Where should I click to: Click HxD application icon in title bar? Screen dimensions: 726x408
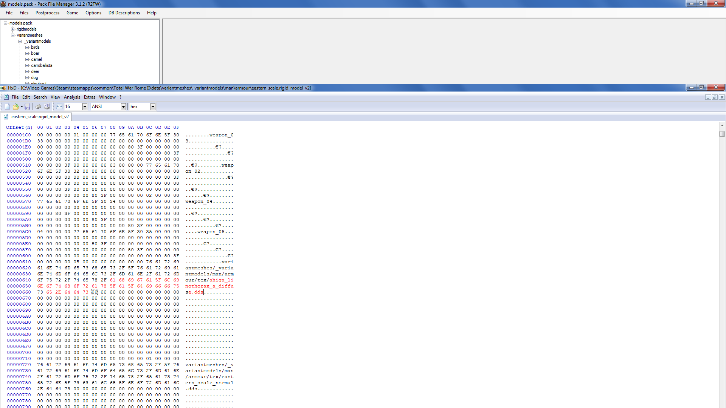(x=3, y=88)
